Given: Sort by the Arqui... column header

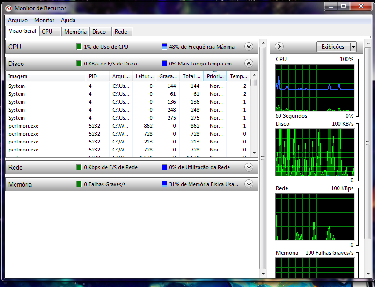Looking at the screenshot, I should [121, 76].
